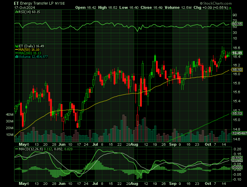
Task: Click the 17-Oct-2024 date label
Action: (x=25, y=7)
